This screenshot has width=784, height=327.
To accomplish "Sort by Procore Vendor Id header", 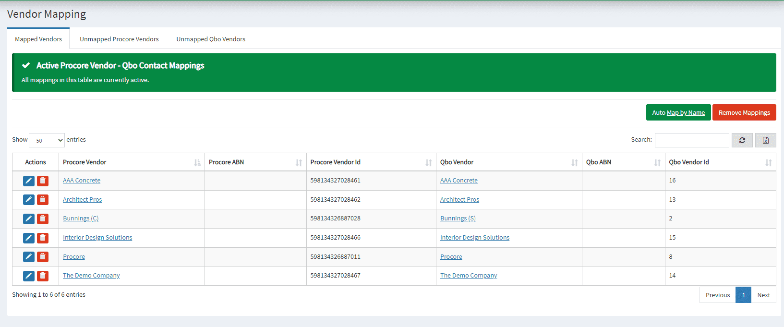I will point(371,162).
